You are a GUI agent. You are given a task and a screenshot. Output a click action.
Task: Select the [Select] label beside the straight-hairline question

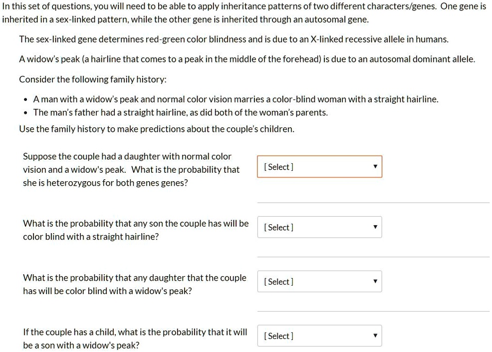coord(278,227)
